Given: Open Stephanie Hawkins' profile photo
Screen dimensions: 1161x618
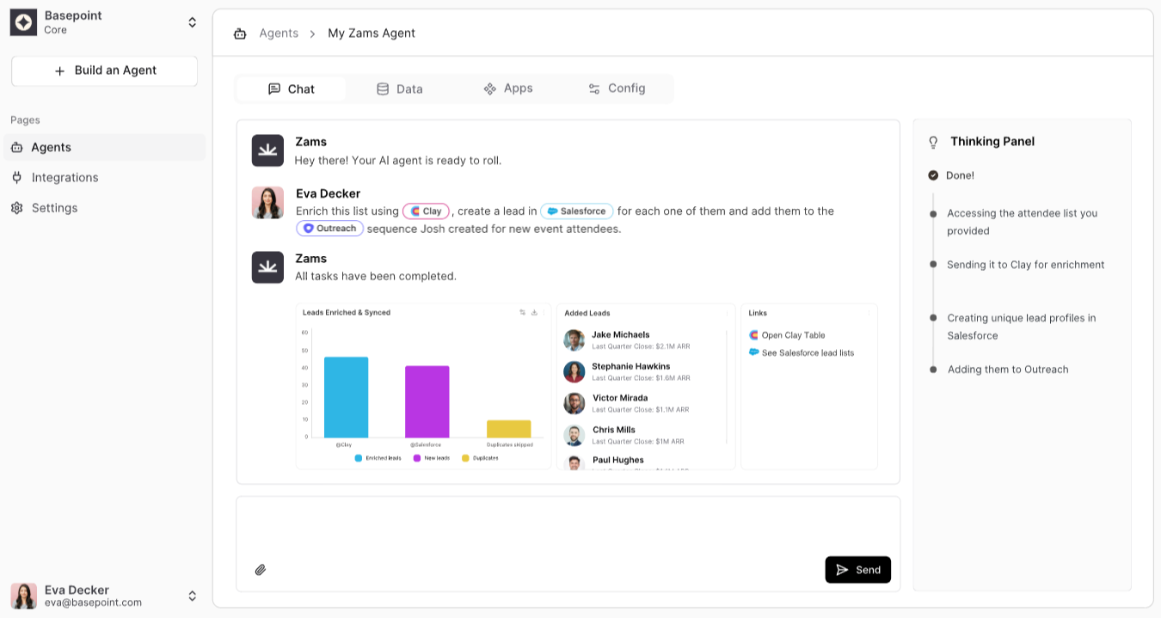Looking at the screenshot, I should tap(574, 371).
